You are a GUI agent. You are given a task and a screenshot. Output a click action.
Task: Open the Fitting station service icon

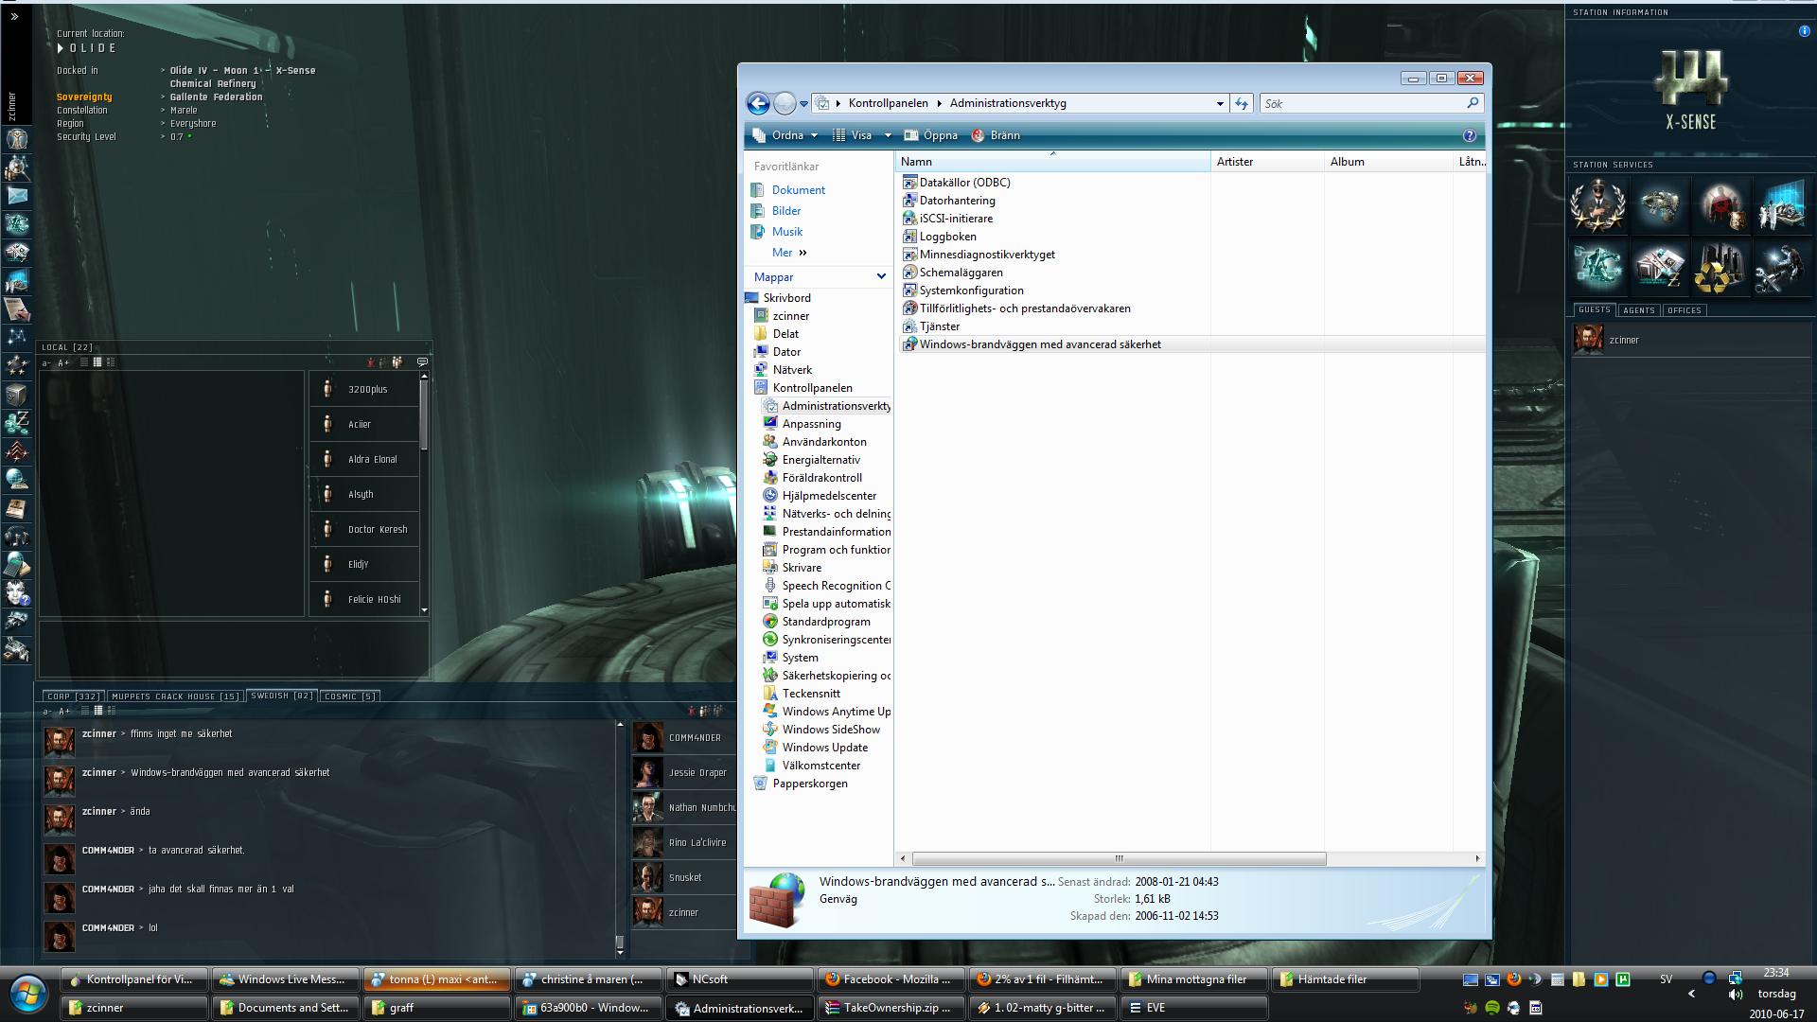pos(1659,205)
